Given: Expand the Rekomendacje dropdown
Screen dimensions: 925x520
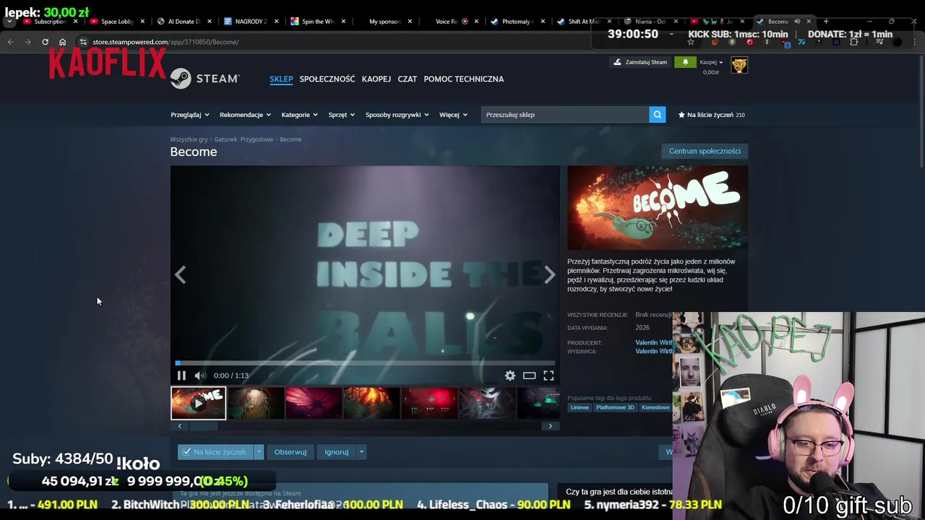Looking at the screenshot, I should 245,115.
